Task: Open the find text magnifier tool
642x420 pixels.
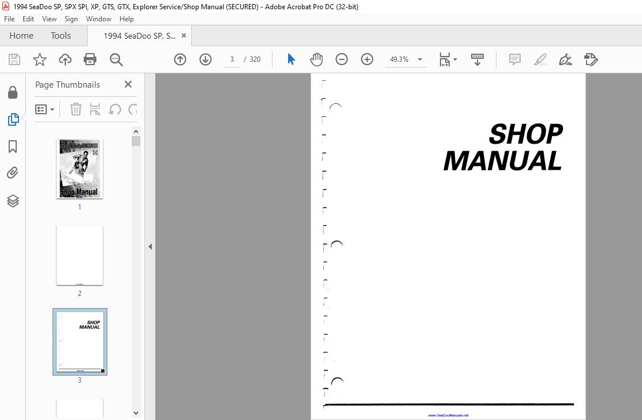Action: [116, 59]
